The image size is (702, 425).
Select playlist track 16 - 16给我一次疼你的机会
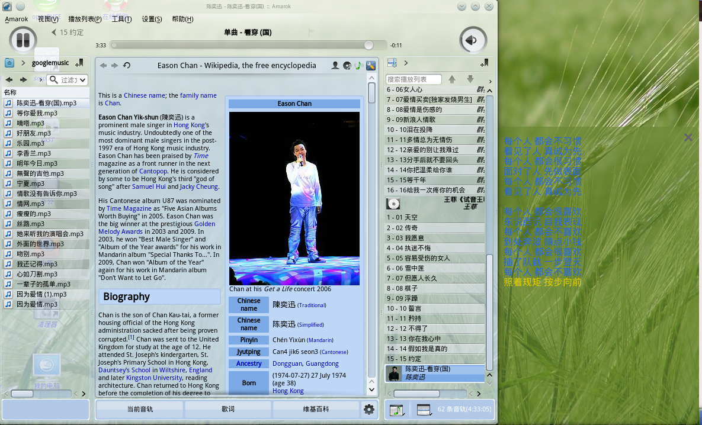tap(435, 190)
